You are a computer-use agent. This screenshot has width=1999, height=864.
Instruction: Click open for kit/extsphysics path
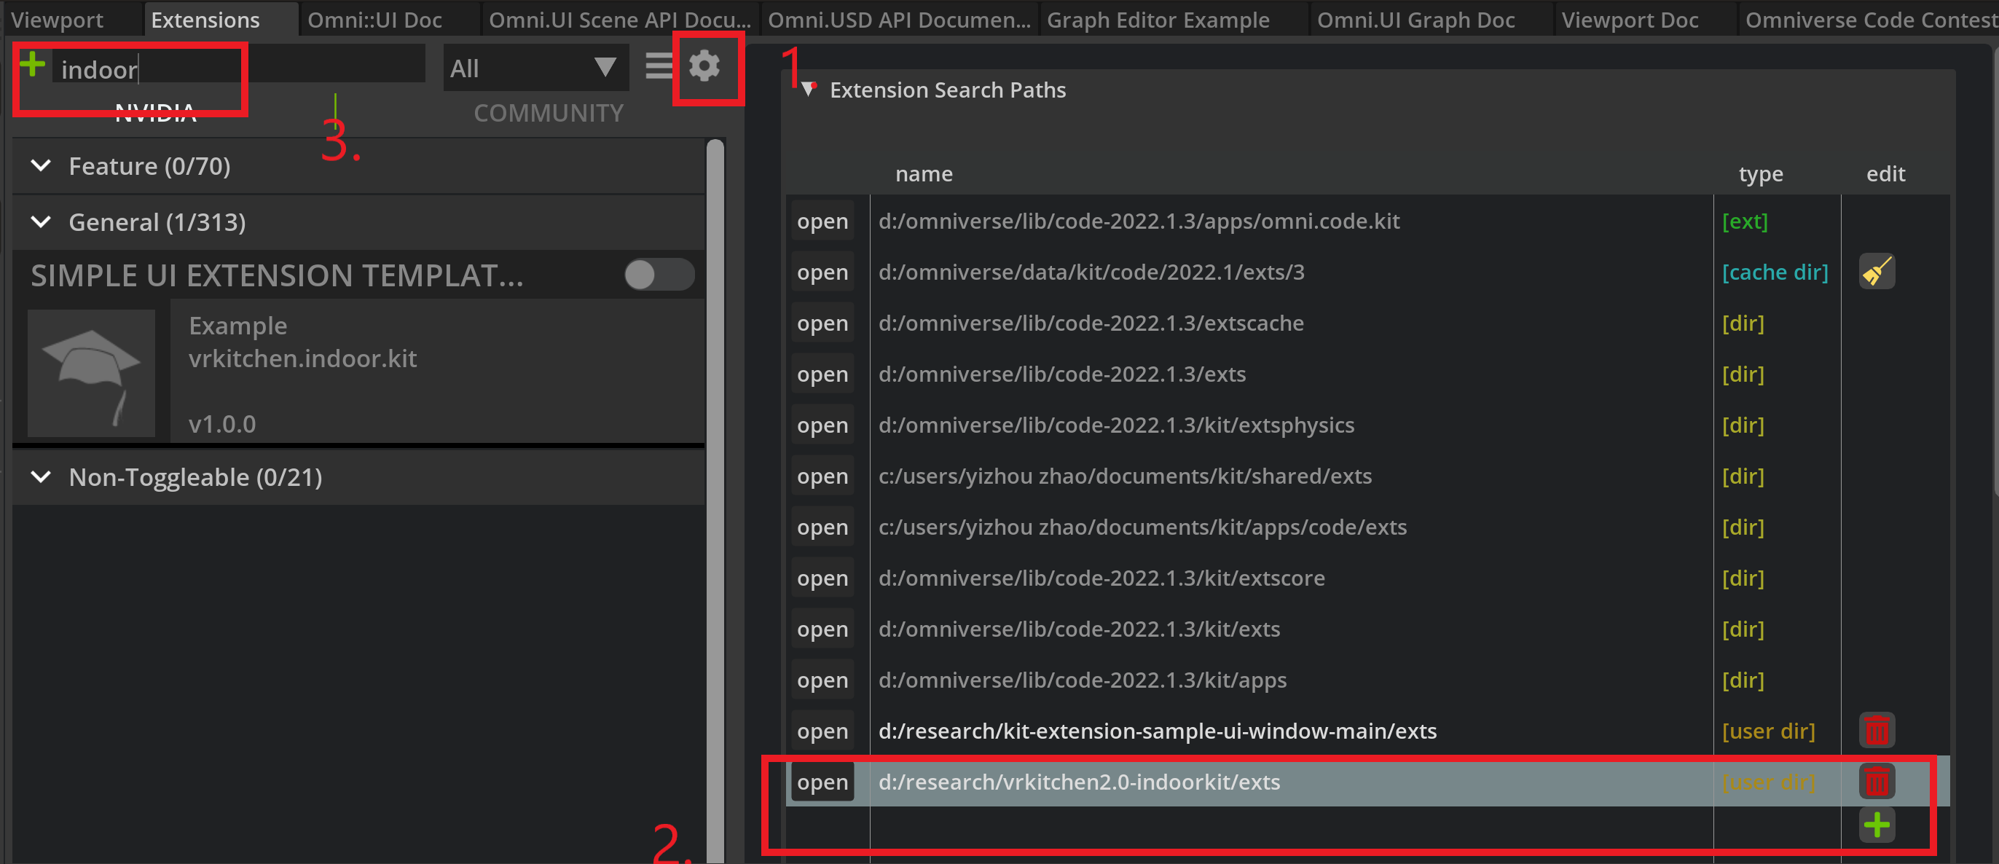click(x=822, y=425)
